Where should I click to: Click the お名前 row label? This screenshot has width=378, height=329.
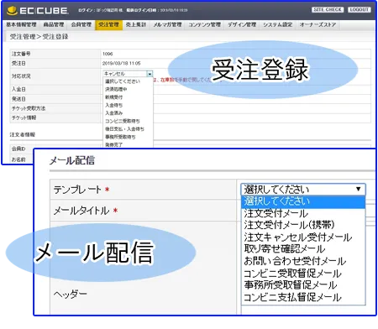tap(18, 159)
